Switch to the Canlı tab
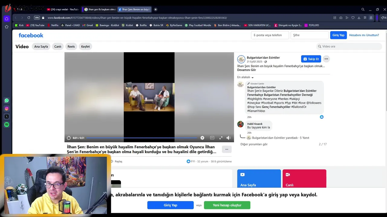387x217 pixels. click(x=58, y=46)
